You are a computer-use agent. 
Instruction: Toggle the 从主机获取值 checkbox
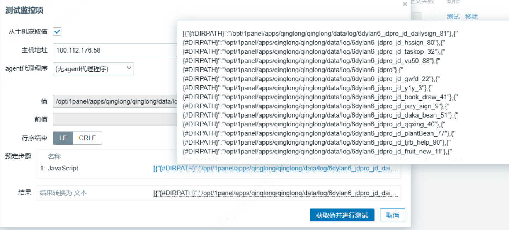(x=57, y=32)
